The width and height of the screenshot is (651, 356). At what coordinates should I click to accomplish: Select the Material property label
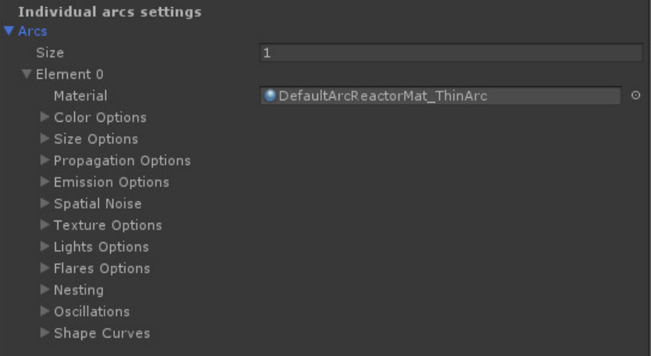[80, 96]
